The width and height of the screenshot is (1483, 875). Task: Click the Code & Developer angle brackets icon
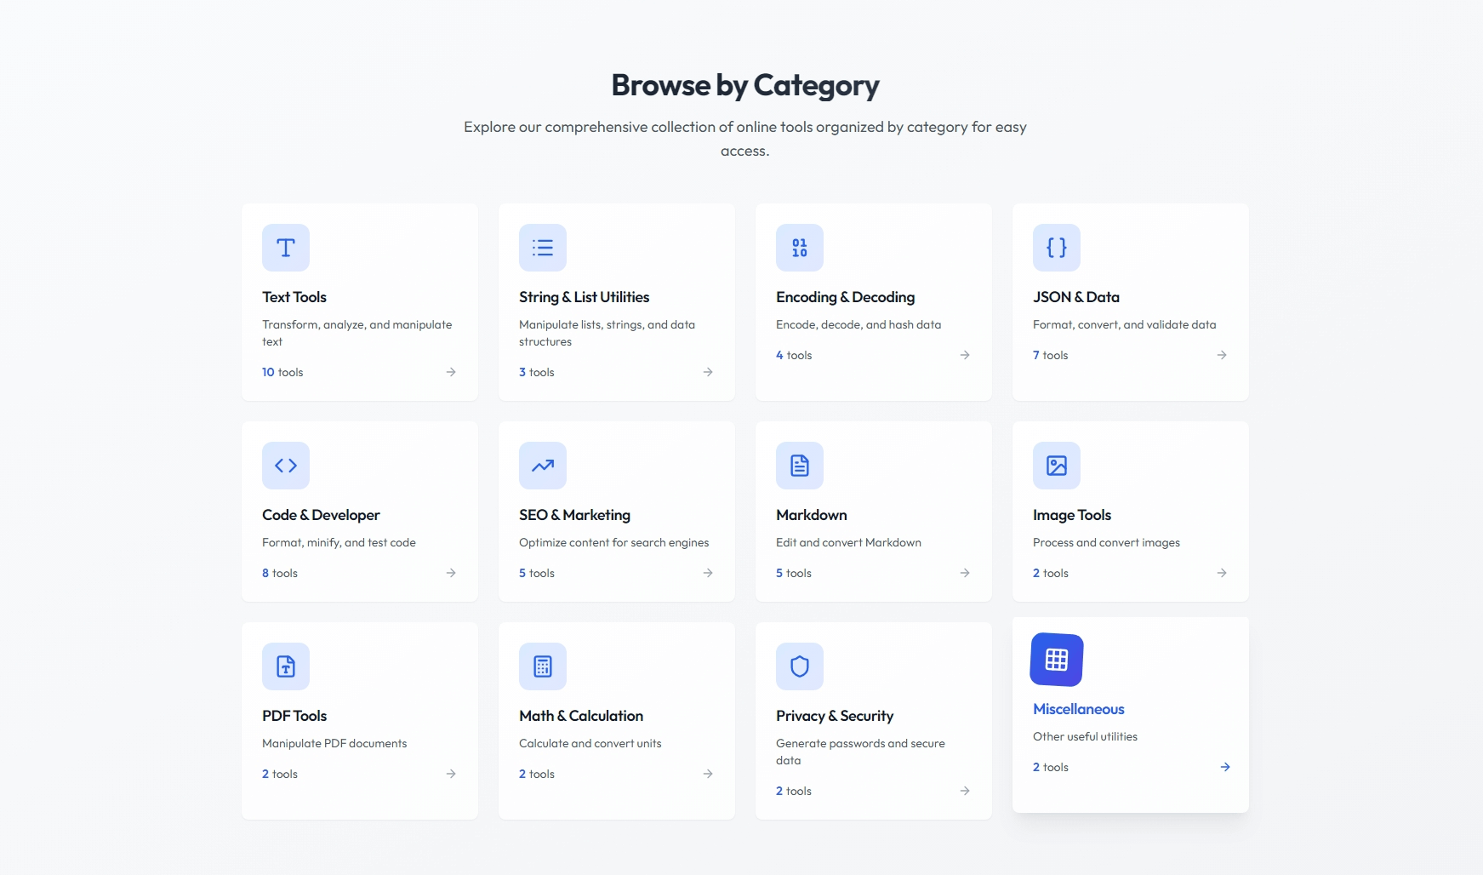286,466
